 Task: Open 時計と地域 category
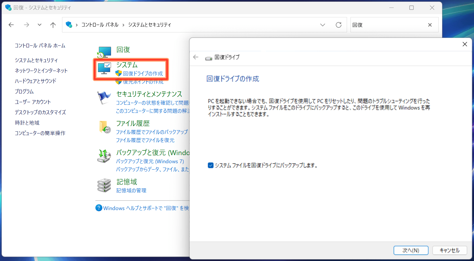27,123
